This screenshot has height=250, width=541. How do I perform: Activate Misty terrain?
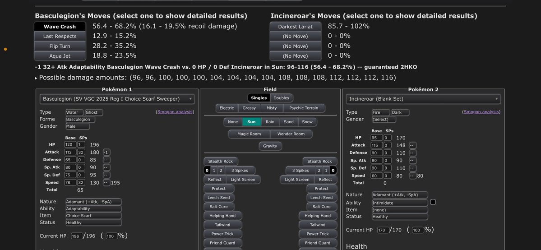pos(272,108)
